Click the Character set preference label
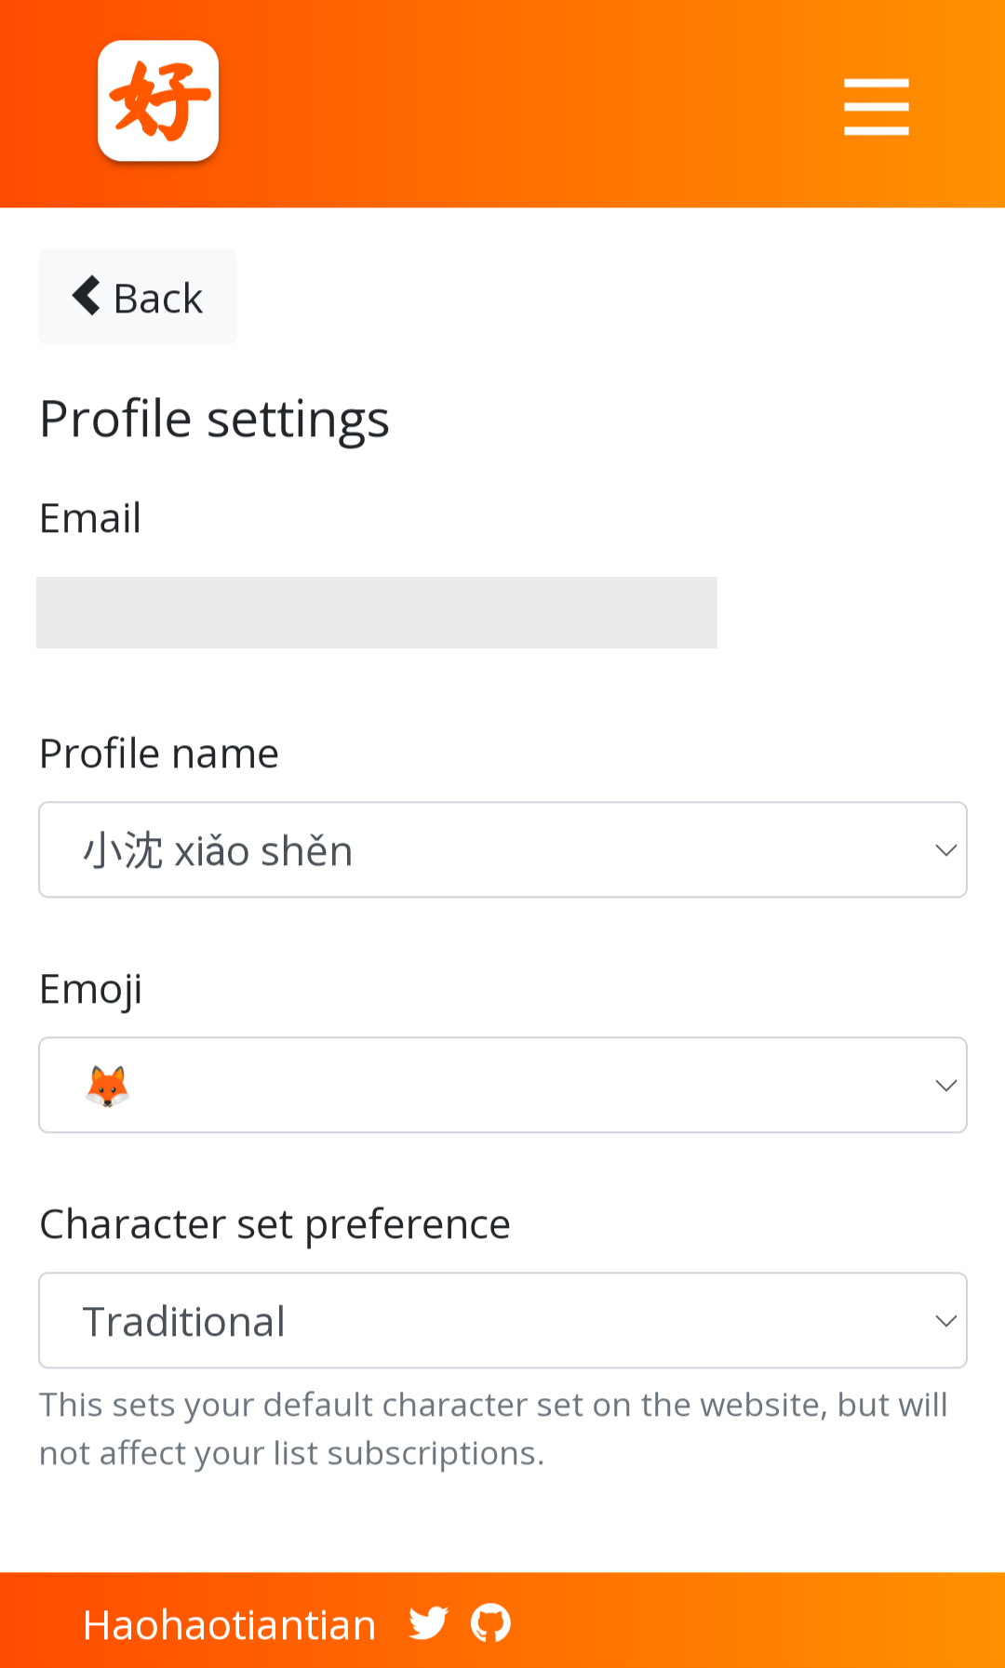The height and width of the screenshot is (1668, 1005). (275, 1224)
